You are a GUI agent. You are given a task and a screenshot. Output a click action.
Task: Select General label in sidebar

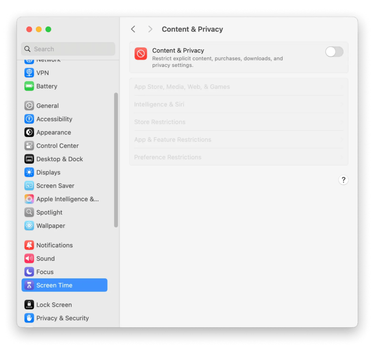point(47,106)
